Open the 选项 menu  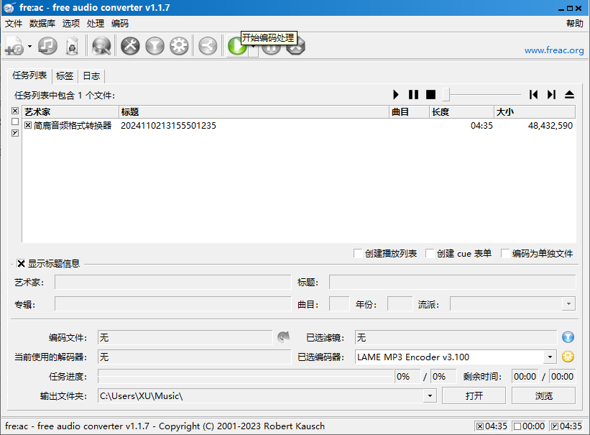70,23
